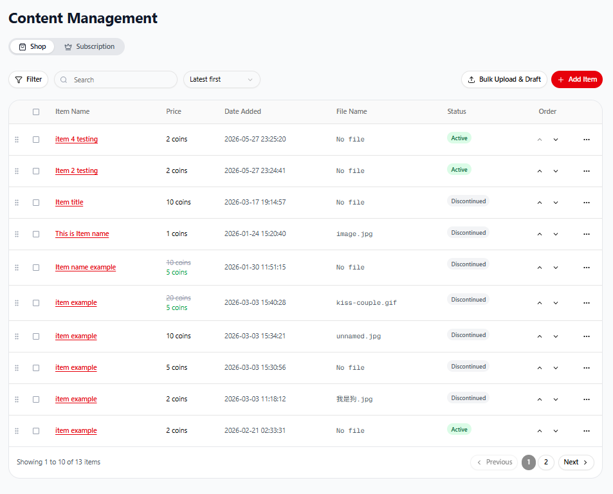Click the Previous page button
Viewport: 613px width, 494px height.
point(494,462)
